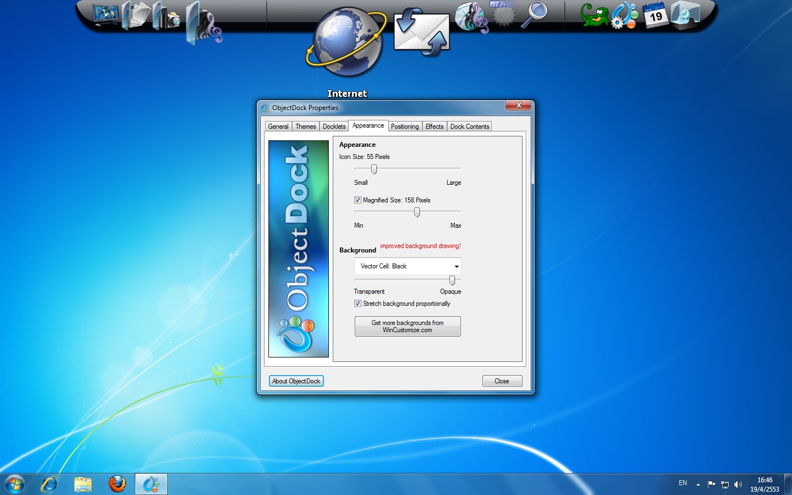This screenshot has width=792, height=495.
Task: Click Get more backgrounds from WinCustomize.com
Action: tap(407, 326)
